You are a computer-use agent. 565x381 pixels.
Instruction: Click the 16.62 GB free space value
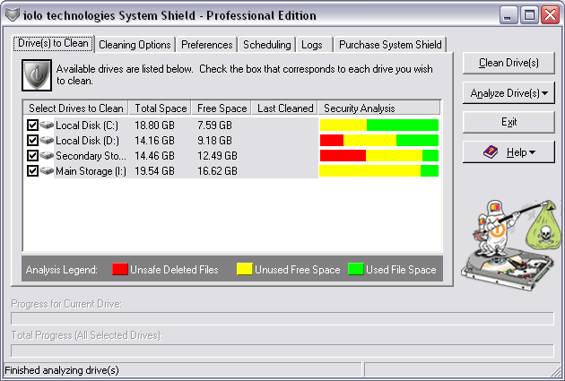pos(217,171)
